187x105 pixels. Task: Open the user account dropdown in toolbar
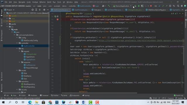(x=104, y=6)
